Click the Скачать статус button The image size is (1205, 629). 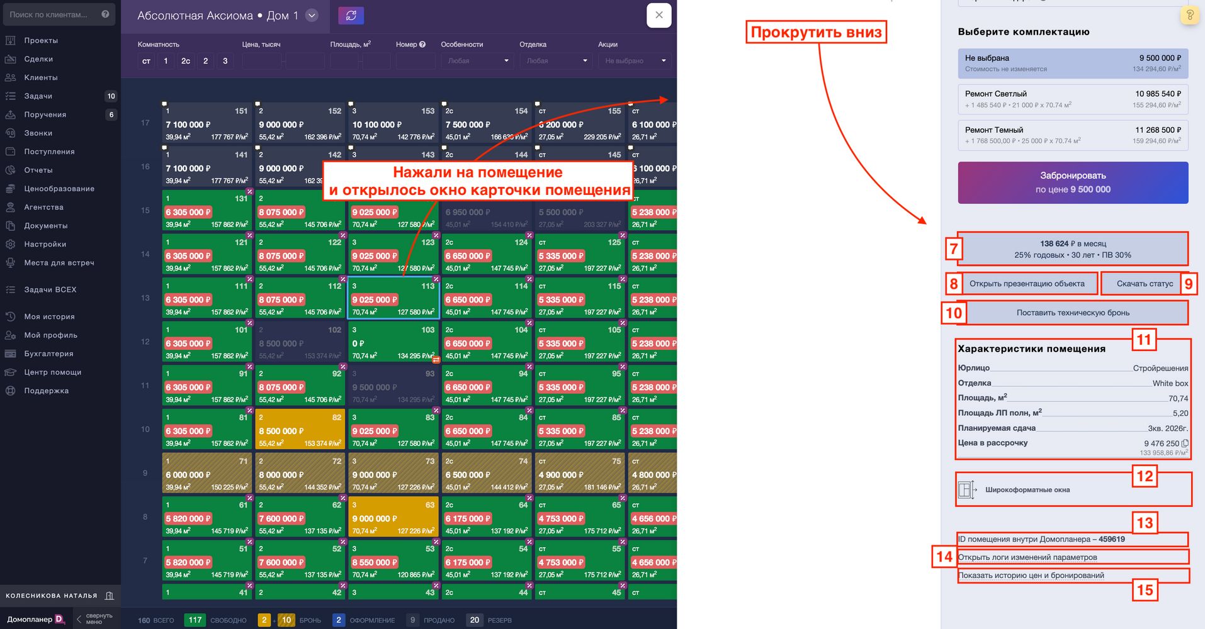[x=1145, y=284]
